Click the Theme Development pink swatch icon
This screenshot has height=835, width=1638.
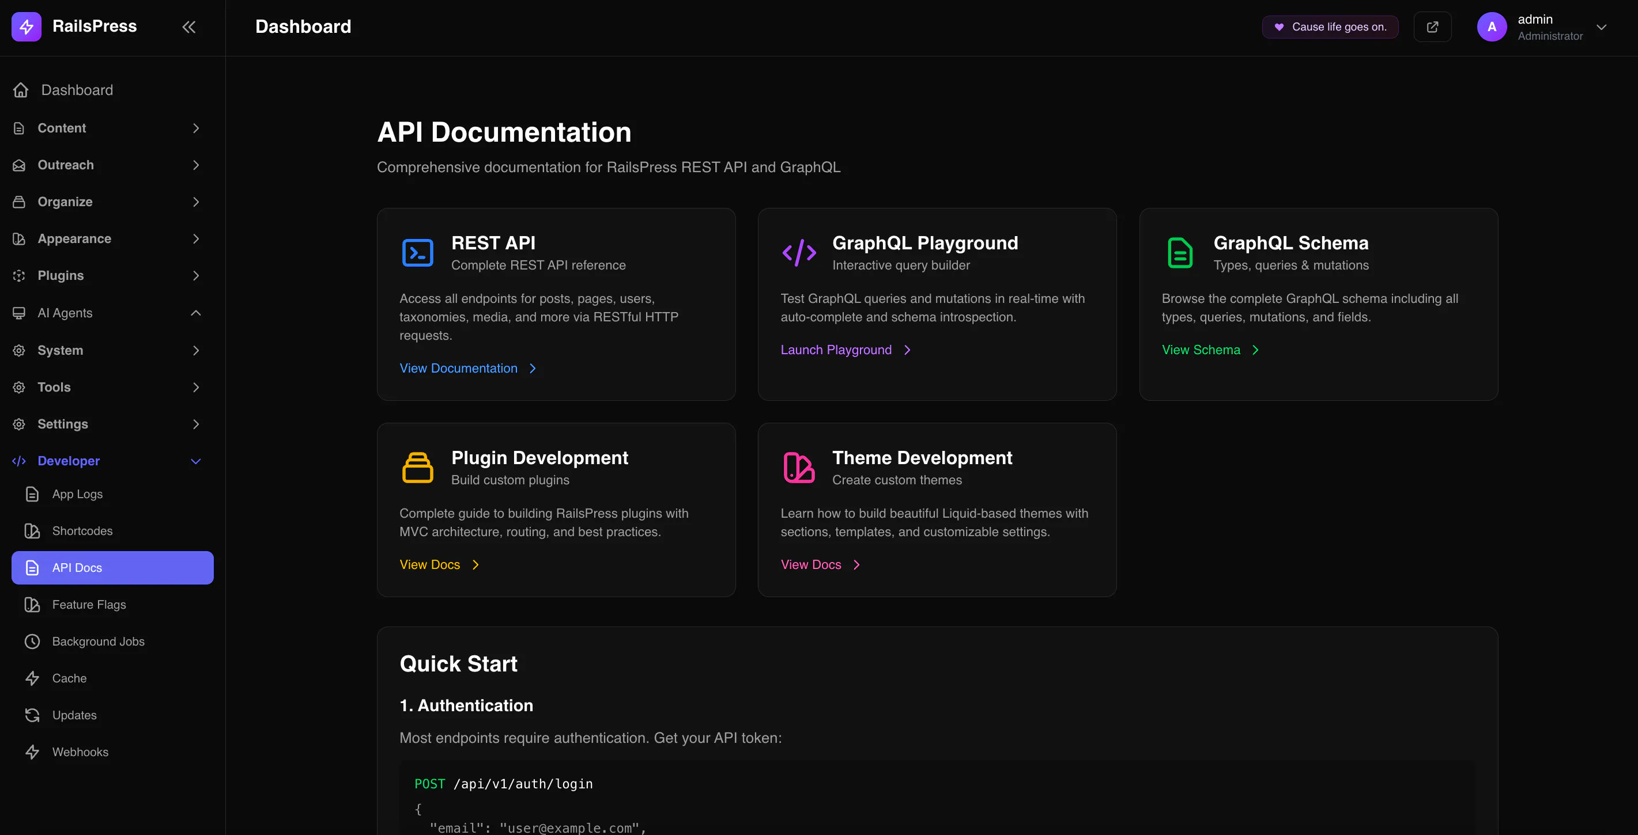tap(799, 468)
